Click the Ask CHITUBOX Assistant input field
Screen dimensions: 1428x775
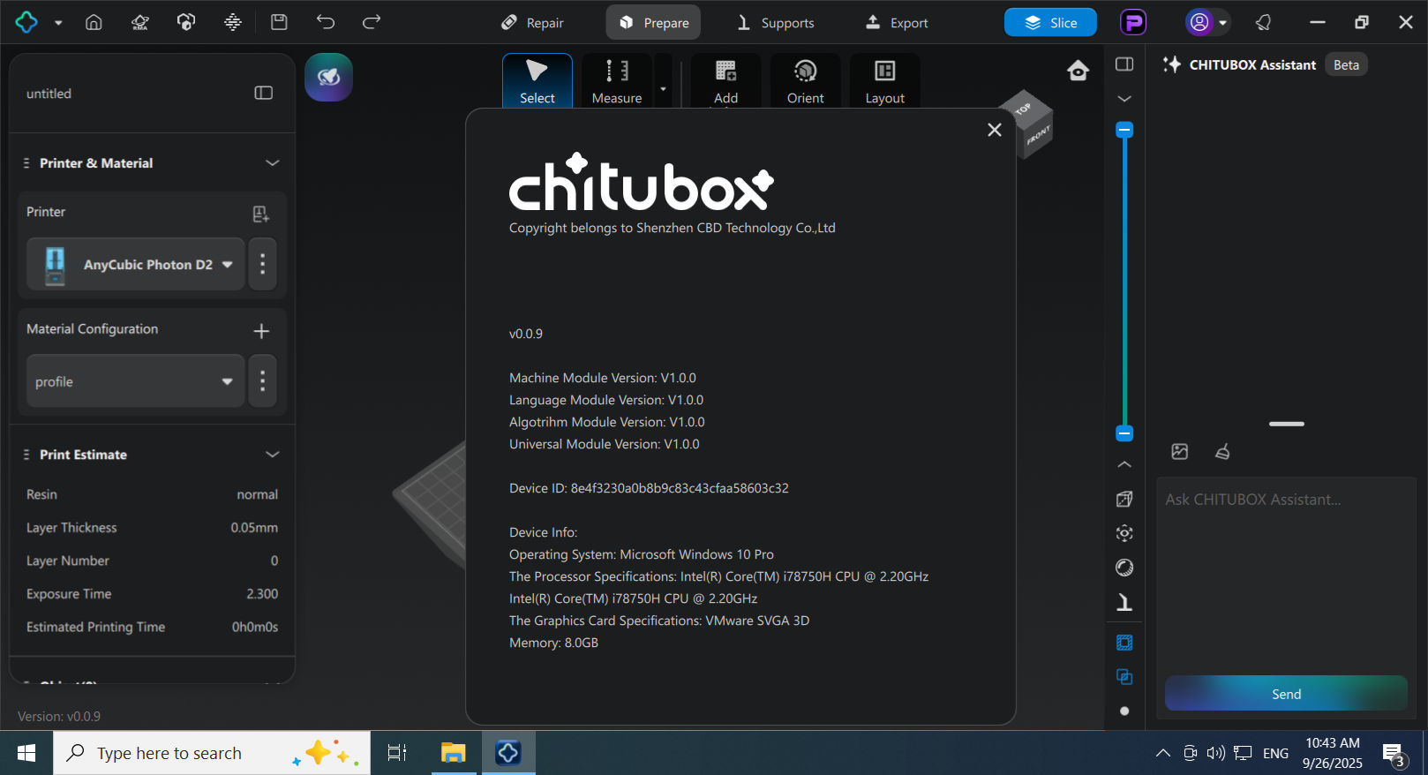pos(1286,574)
